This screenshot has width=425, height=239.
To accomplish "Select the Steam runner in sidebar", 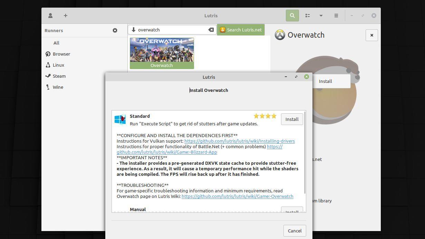I will pos(59,76).
